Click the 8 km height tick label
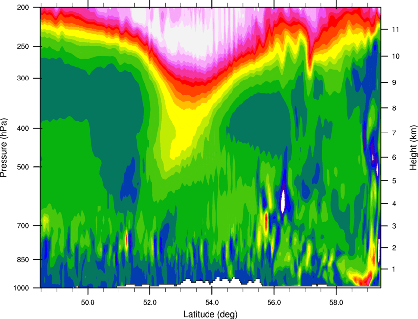The image size is (418, 319). [x=394, y=108]
